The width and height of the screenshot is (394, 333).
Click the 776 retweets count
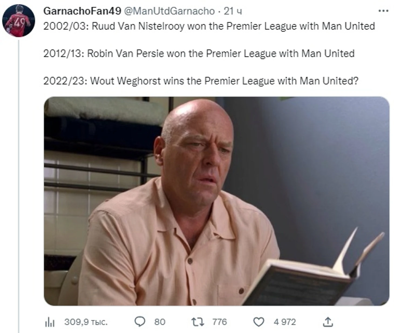pyautogui.click(x=219, y=322)
